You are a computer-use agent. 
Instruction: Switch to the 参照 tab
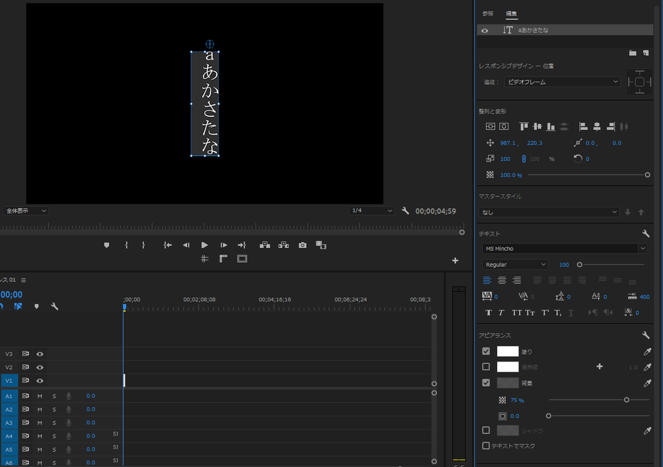coord(488,13)
